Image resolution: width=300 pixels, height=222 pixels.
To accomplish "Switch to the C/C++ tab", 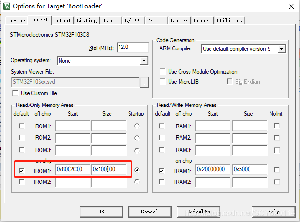I will coord(132,20).
